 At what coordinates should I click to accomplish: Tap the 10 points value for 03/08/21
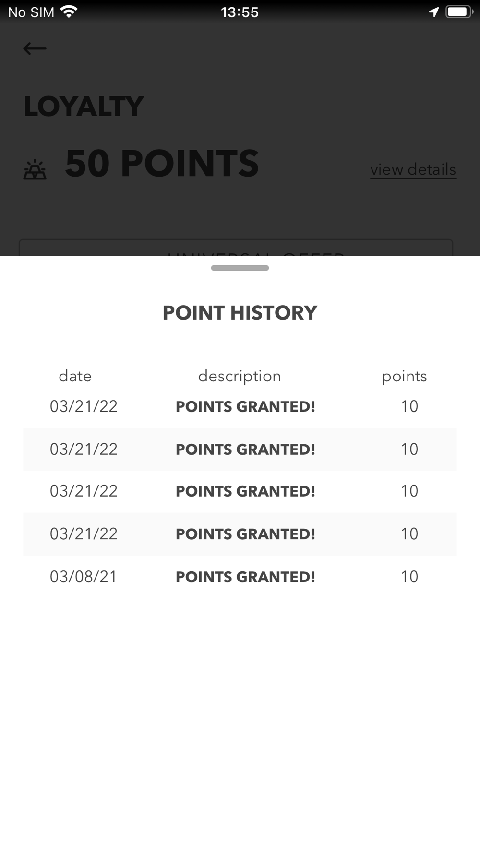point(409,577)
